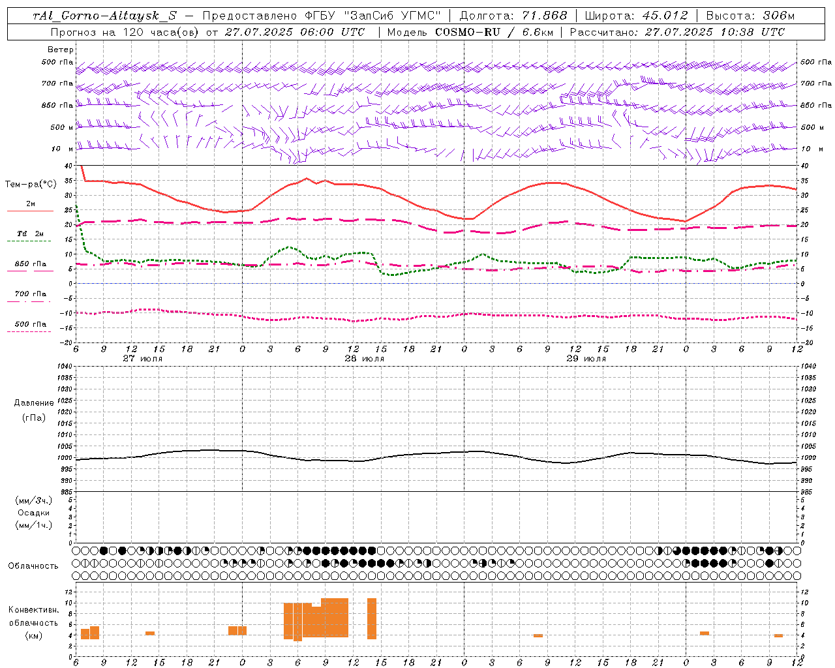The height and width of the screenshot is (668, 835).
Task: Click the small orange convective bar on 29 июля morning
Action: coord(538,635)
